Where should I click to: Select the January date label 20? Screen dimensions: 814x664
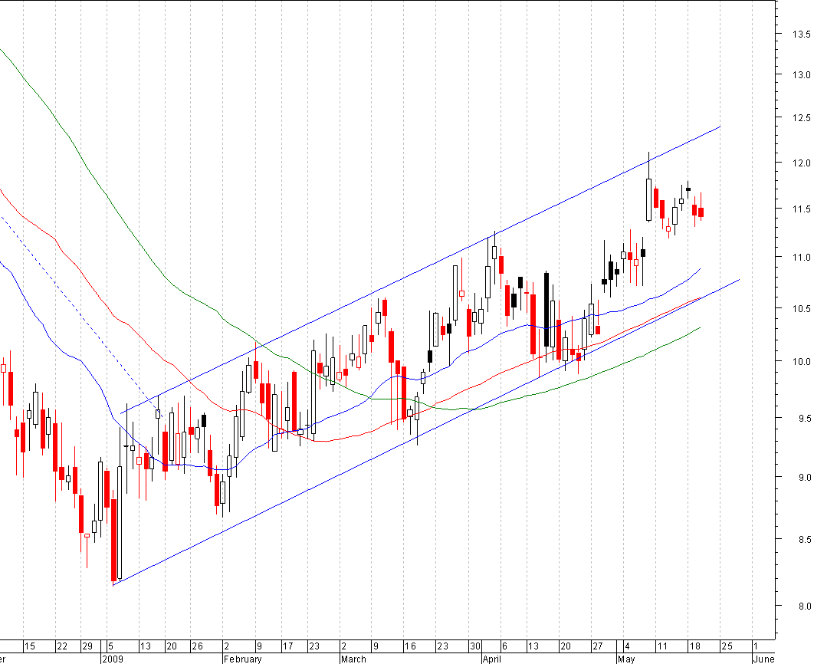pos(172,646)
